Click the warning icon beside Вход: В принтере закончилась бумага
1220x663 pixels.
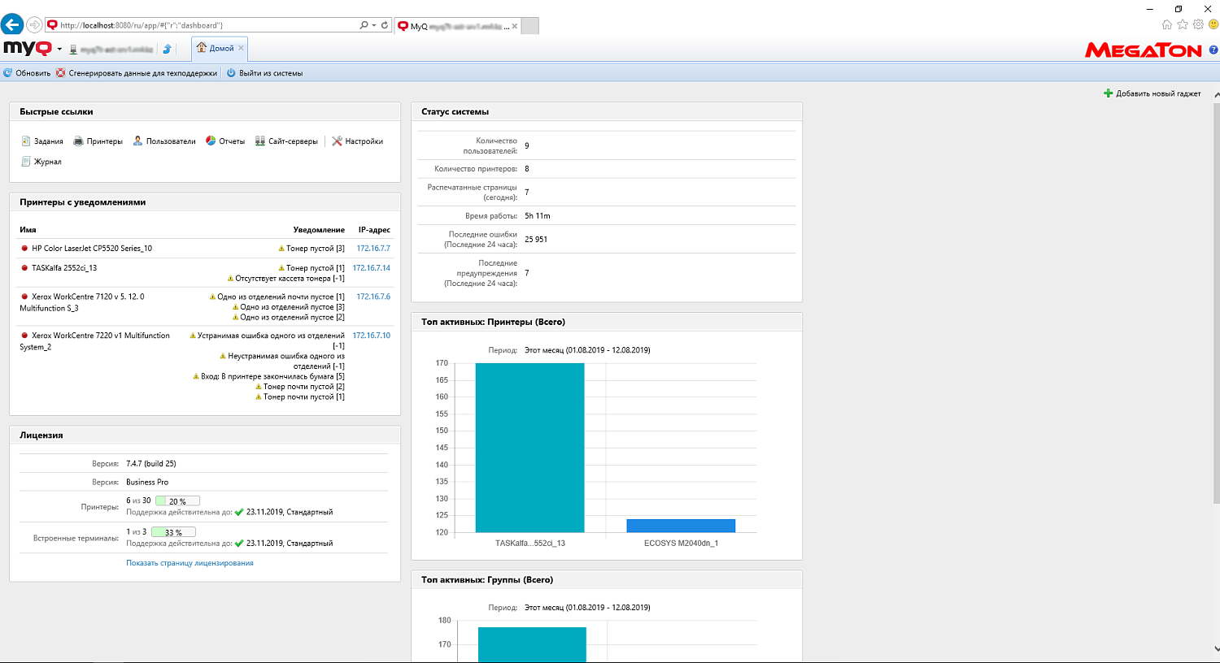click(196, 377)
